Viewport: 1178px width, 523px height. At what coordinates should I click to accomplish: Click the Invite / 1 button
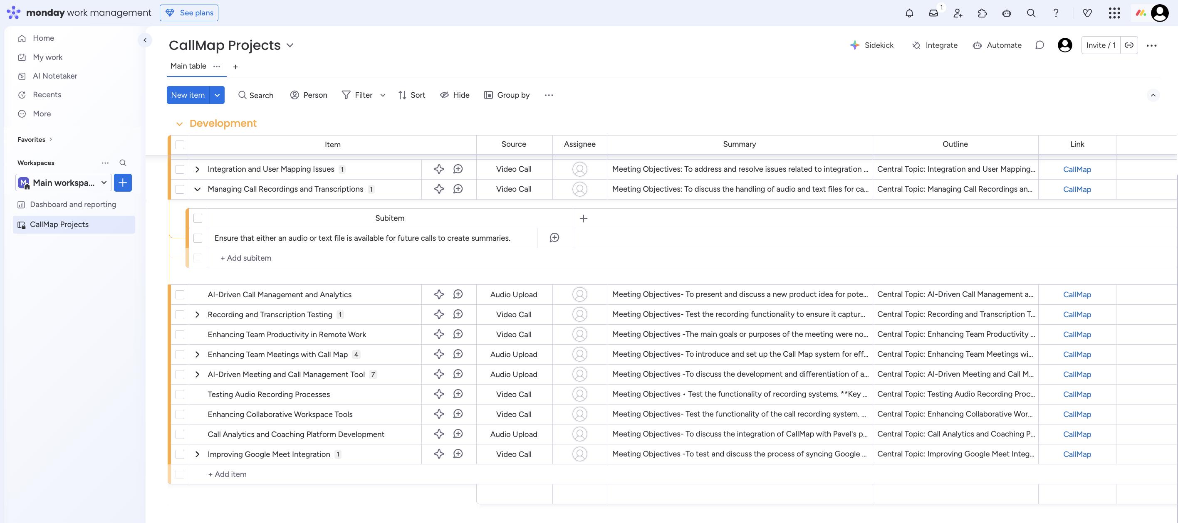tap(1101, 45)
